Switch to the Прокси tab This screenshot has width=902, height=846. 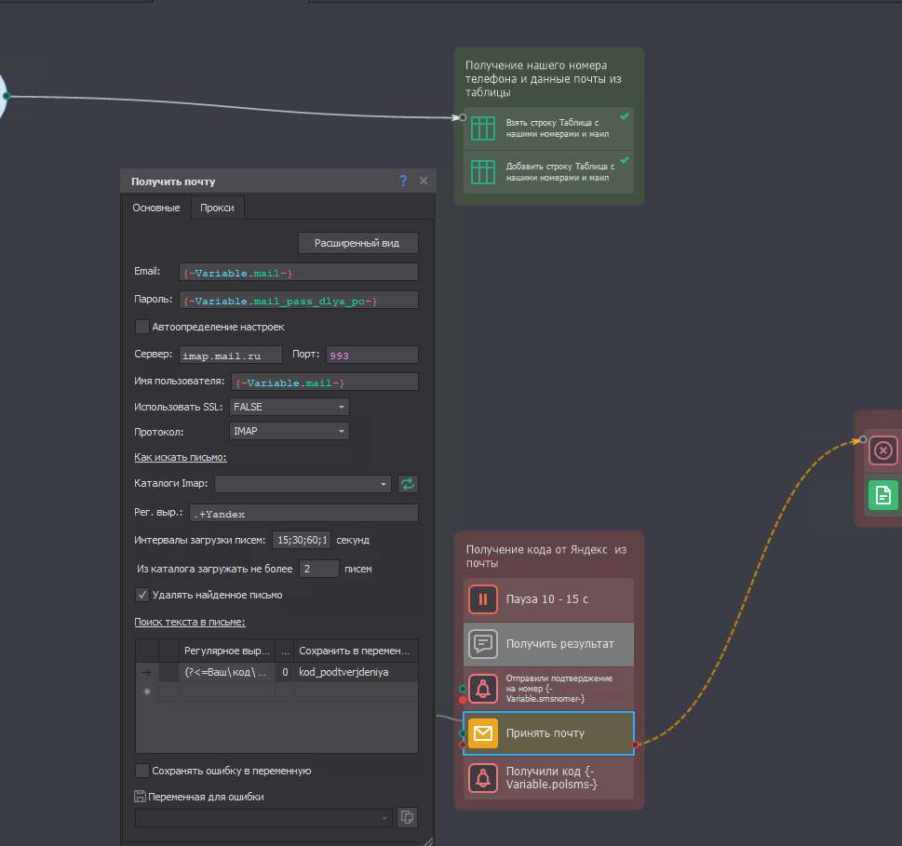(218, 208)
